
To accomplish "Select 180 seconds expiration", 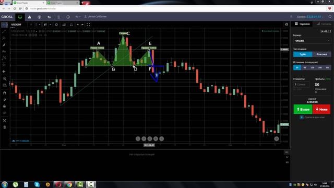I will pos(320,67).
